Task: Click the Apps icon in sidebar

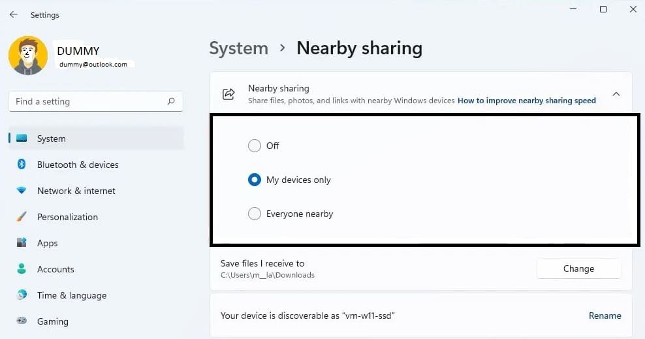Action: pos(22,243)
